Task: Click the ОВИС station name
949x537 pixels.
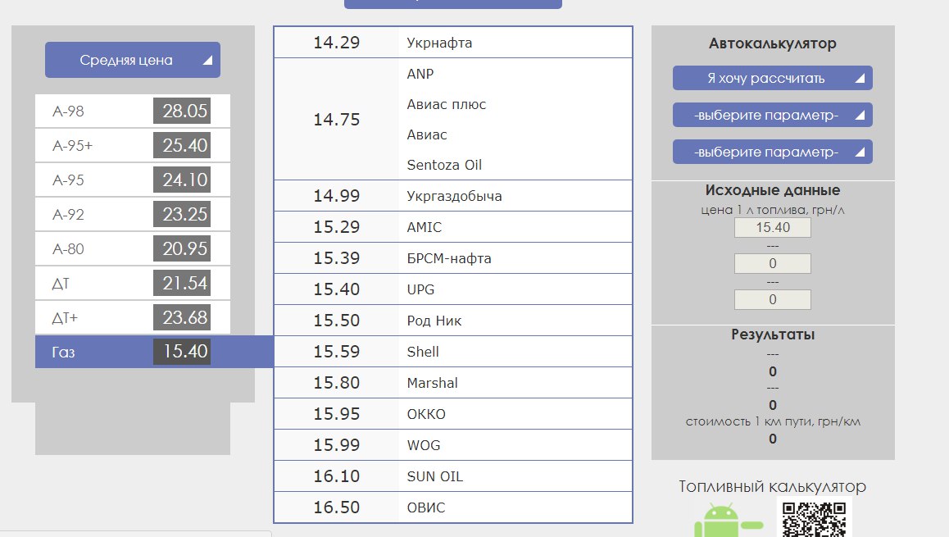Action: [426, 507]
